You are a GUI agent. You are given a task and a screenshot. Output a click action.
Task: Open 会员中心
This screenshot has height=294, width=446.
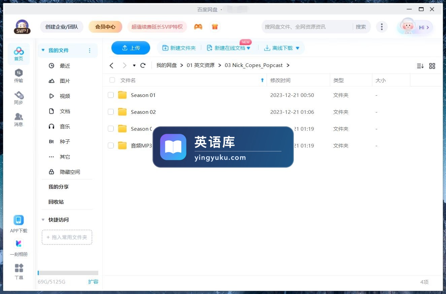pyautogui.click(x=105, y=27)
